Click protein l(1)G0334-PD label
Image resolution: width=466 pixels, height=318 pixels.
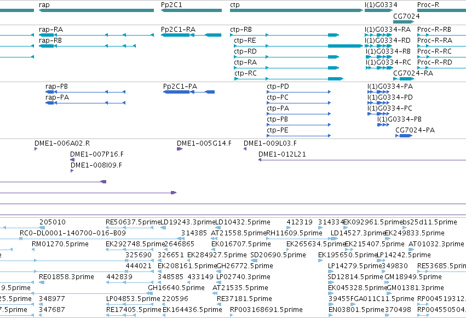click(x=390, y=97)
